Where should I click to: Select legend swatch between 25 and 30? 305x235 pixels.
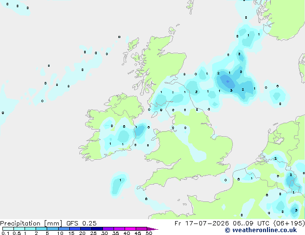click(x=97, y=229)
